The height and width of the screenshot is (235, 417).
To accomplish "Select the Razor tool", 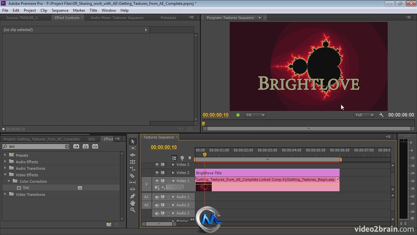I will click(x=133, y=176).
